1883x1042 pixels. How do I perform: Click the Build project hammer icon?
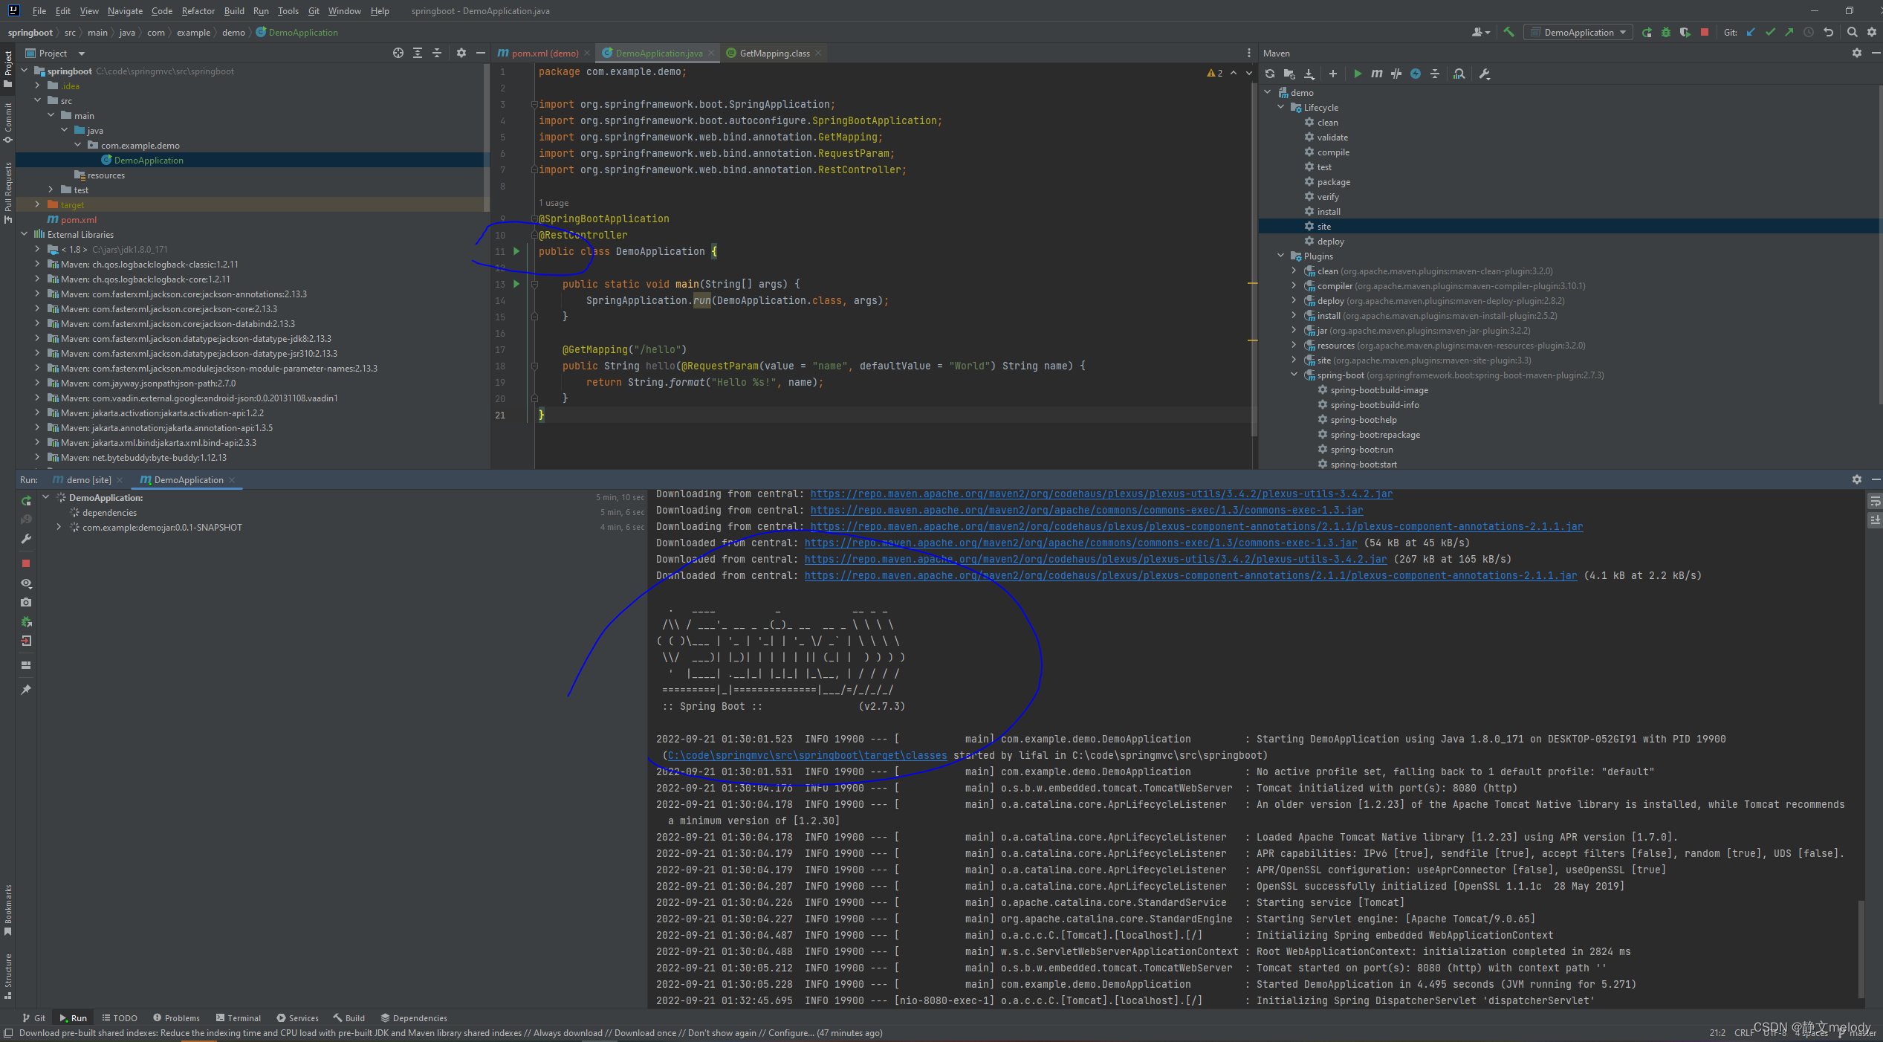coord(1508,32)
